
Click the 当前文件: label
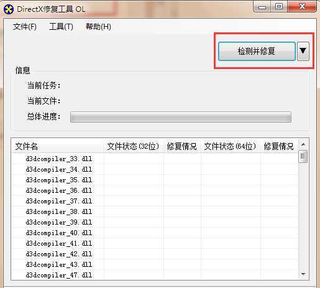point(43,101)
